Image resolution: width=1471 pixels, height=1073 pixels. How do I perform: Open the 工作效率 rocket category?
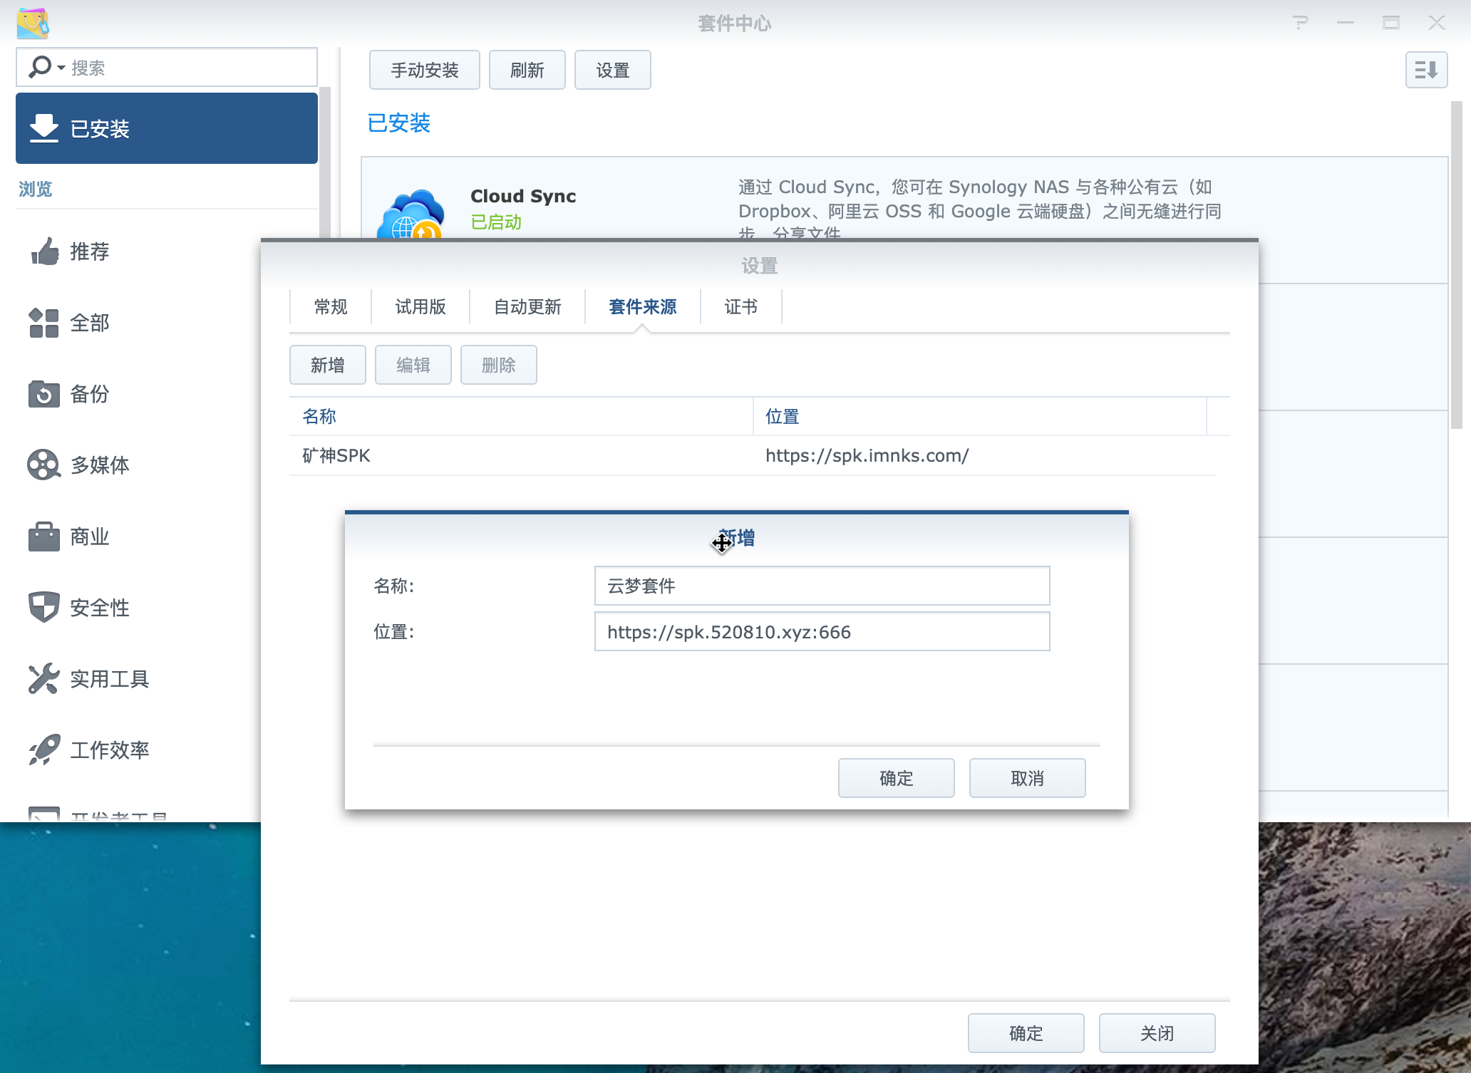tap(44, 750)
